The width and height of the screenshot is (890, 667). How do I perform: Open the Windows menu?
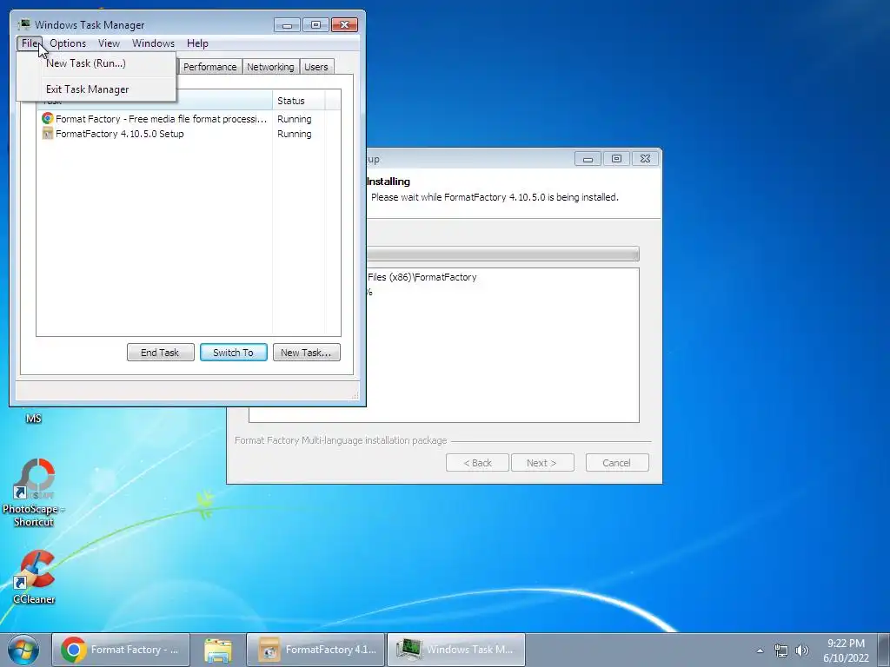[153, 43]
